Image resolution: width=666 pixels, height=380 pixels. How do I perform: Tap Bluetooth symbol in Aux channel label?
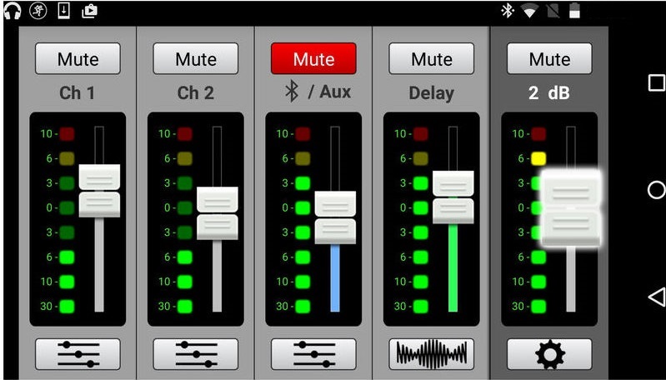(x=292, y=92)
